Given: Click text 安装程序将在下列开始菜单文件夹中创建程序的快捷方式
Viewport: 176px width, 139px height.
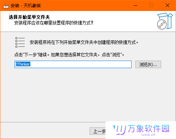Looking at the screenshot, I should (84, 42).
